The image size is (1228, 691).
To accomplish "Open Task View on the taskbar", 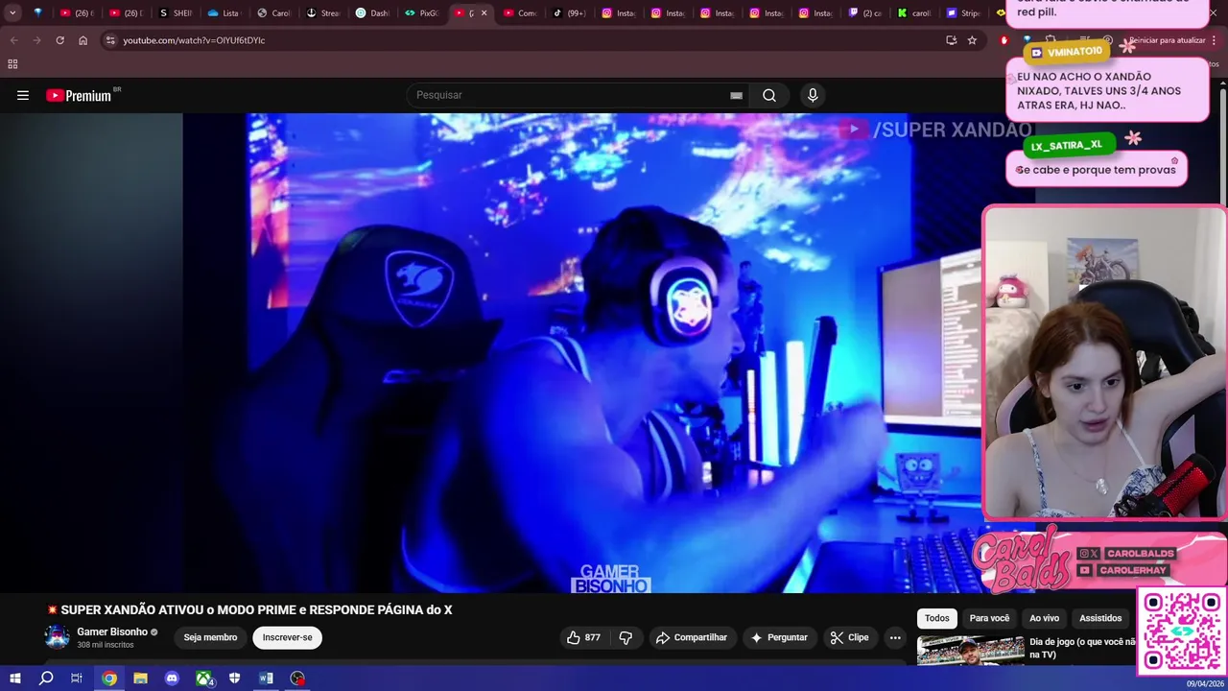I will point(77,678).
